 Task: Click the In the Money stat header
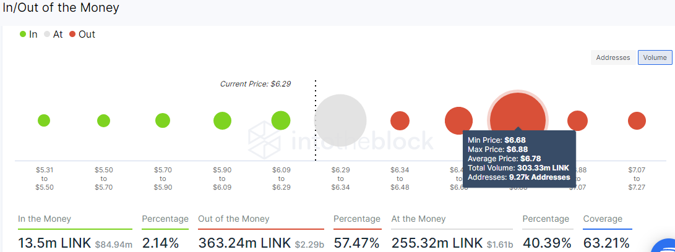tap(45, 219)
